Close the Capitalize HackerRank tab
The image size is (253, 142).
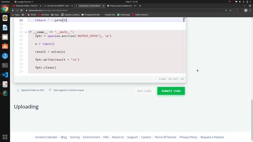104,6
